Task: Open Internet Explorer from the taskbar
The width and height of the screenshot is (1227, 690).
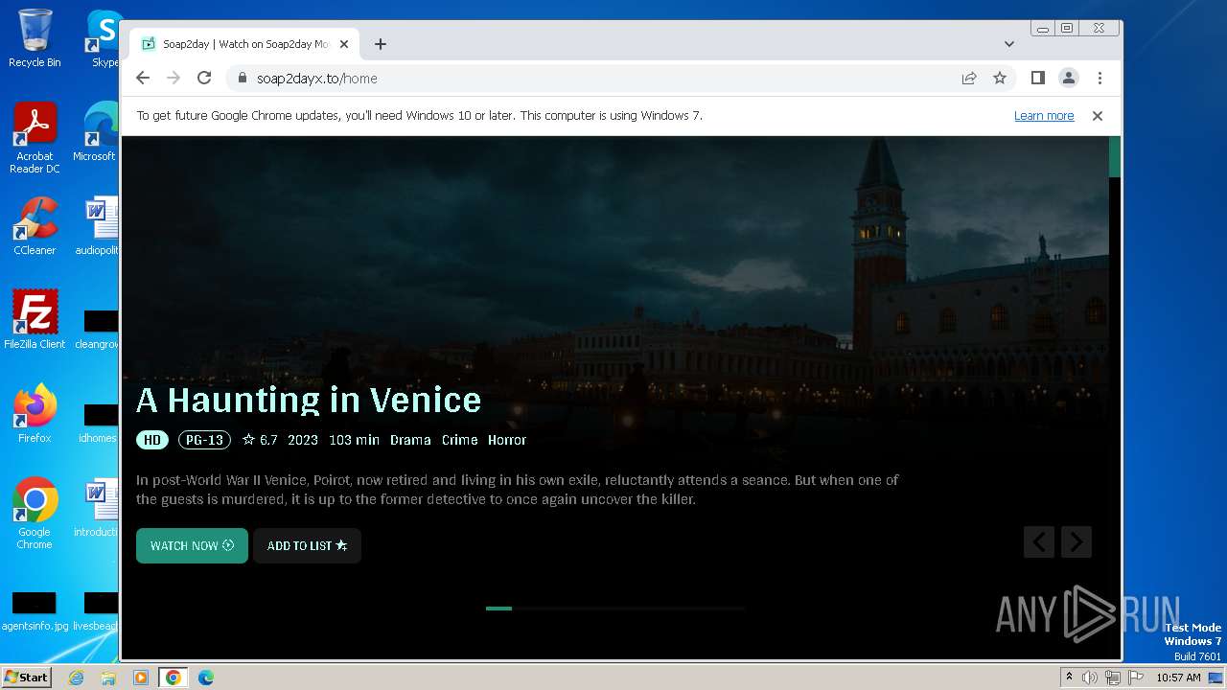Action: point(76,678)
